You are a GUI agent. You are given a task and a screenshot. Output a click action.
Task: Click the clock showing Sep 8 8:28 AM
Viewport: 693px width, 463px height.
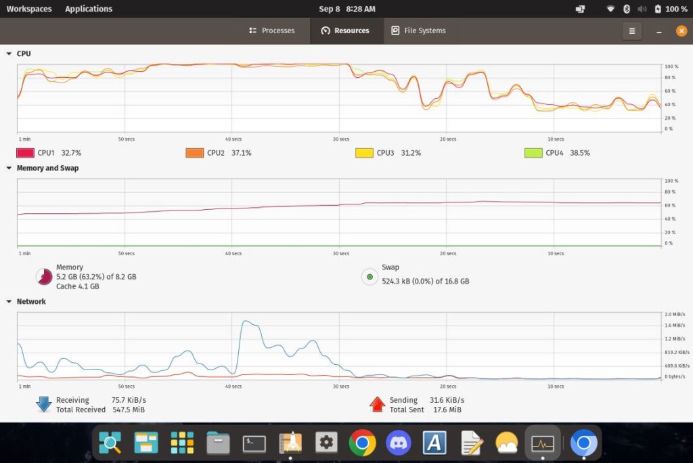(346, 9)
